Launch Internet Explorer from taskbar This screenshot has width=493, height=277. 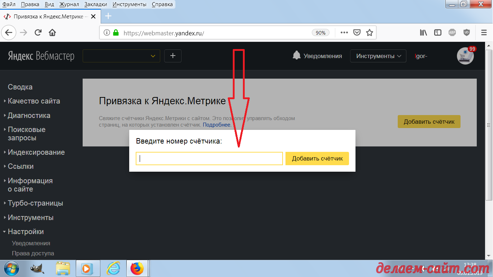pyautogui.click(x=113, y=268)
